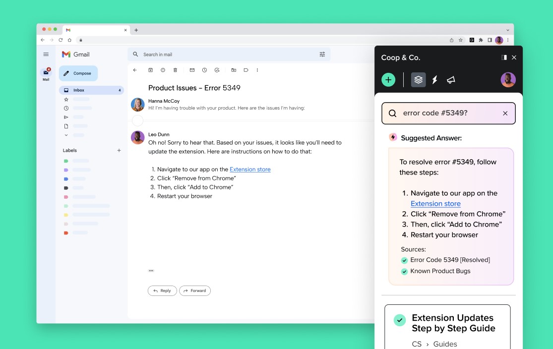The image size is (553, 349).
Task: Close the Gmail browser tab
Action: [x=125, y=30]
